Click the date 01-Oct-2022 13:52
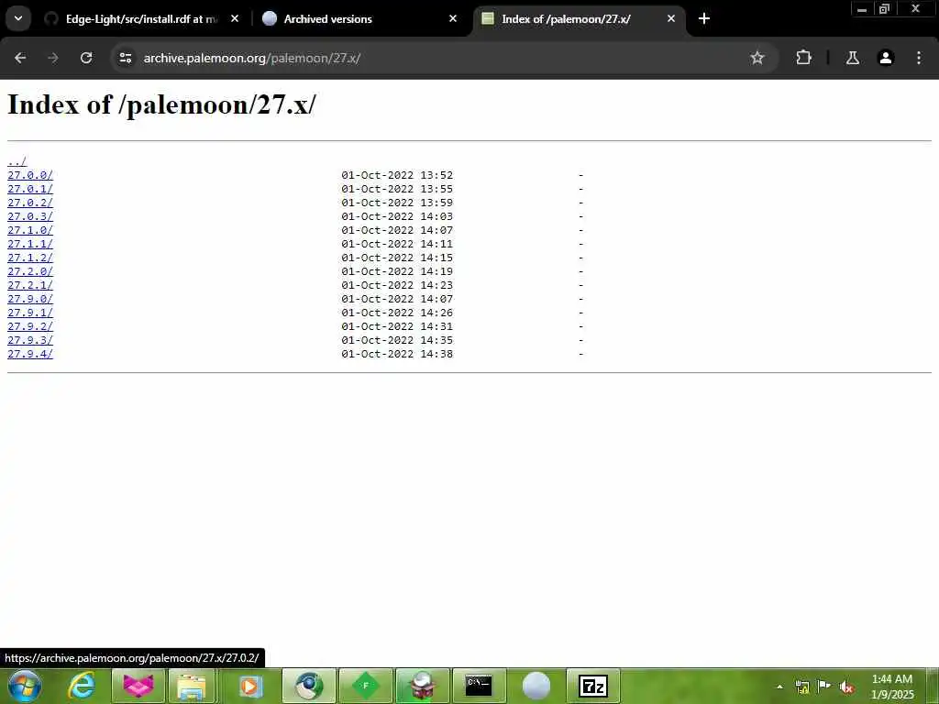The height and width of the screenshot is (704, 939). [397, 175]
